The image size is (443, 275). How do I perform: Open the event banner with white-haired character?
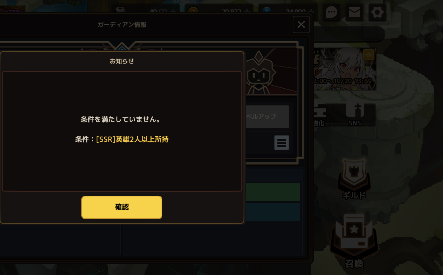coord(345,69)
